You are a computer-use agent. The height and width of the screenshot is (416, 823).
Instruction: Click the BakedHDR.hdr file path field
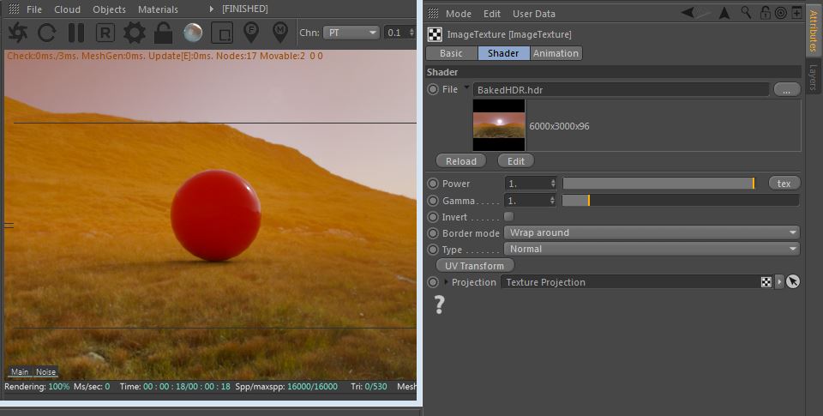point(621,90)
